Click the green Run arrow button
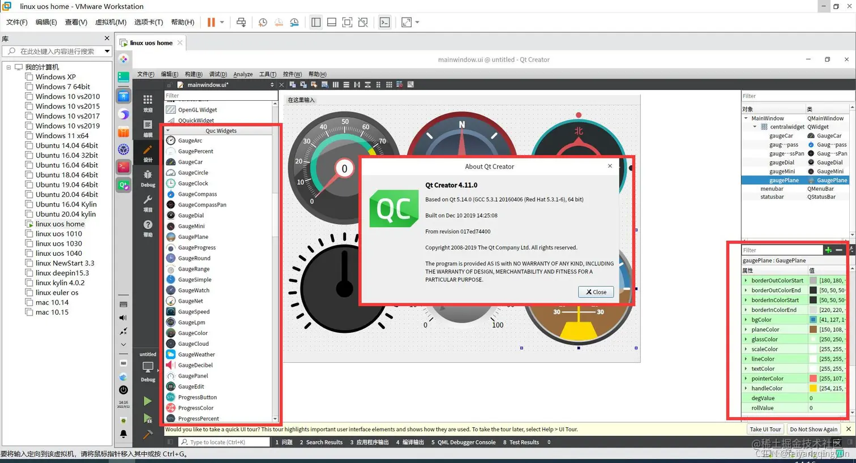 [x=147, y=401]
